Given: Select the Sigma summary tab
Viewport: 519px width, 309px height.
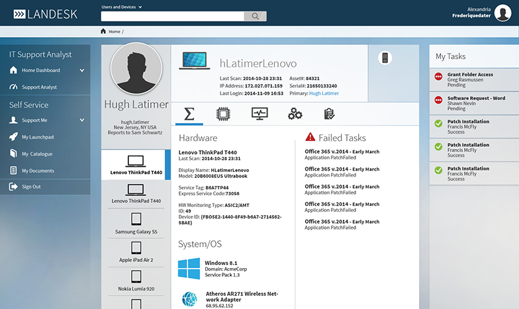Looking at the screenshot, I should pos(189,114).
